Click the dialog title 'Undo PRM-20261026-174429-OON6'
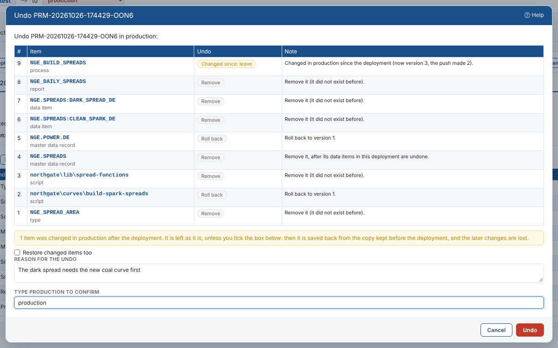 (74, 16)
